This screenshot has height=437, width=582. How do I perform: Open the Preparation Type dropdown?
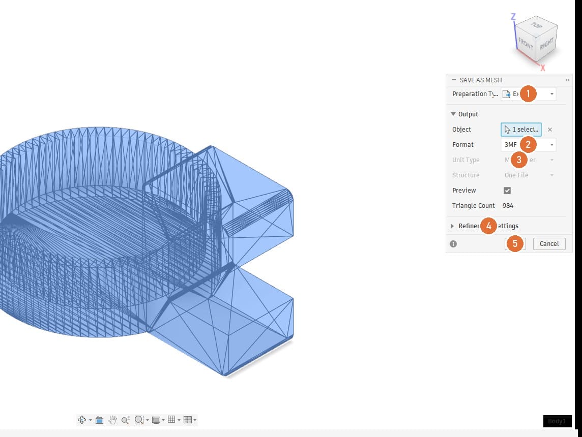(529, 94)
